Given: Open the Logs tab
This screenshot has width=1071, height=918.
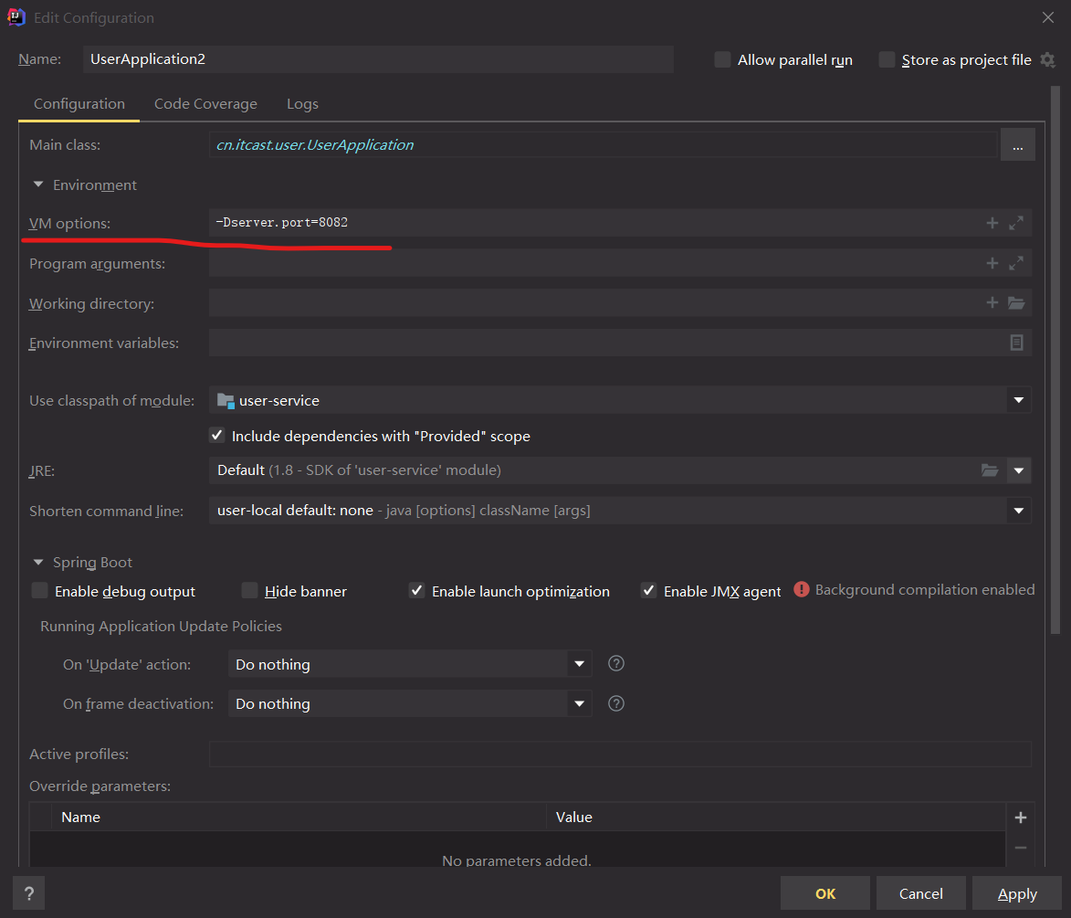Looking at the screenshot, I should (302, 104).
